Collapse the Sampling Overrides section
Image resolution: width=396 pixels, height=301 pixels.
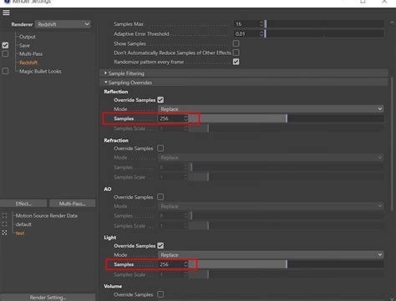pyautogui.click(x=244, y=83)
